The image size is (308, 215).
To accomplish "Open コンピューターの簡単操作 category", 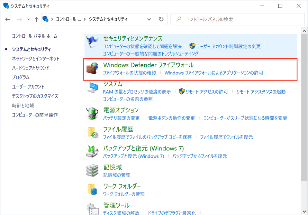I will pyautogui.click(x=35, y=115).
